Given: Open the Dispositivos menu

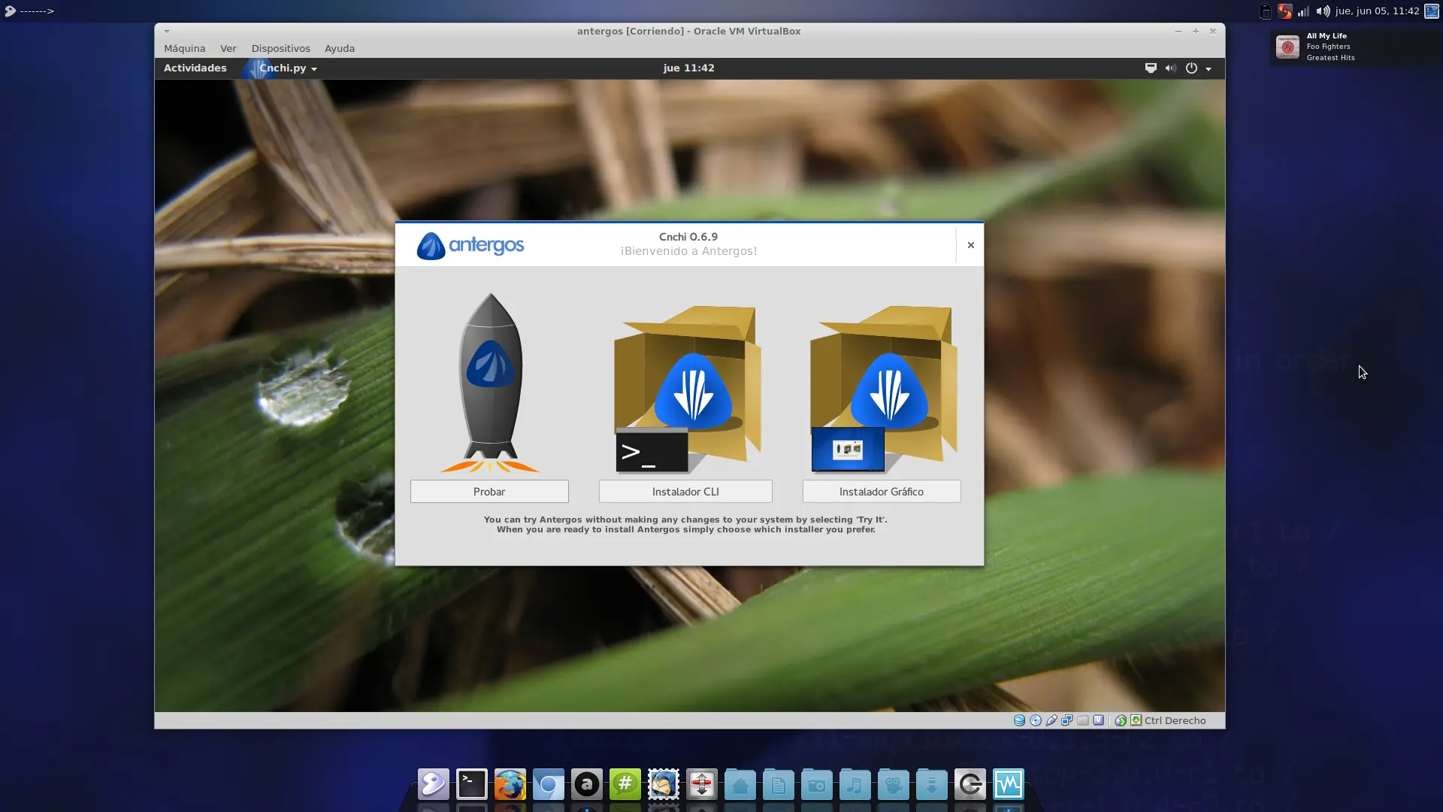Looking at the screenshot, I should click(280, 48).
